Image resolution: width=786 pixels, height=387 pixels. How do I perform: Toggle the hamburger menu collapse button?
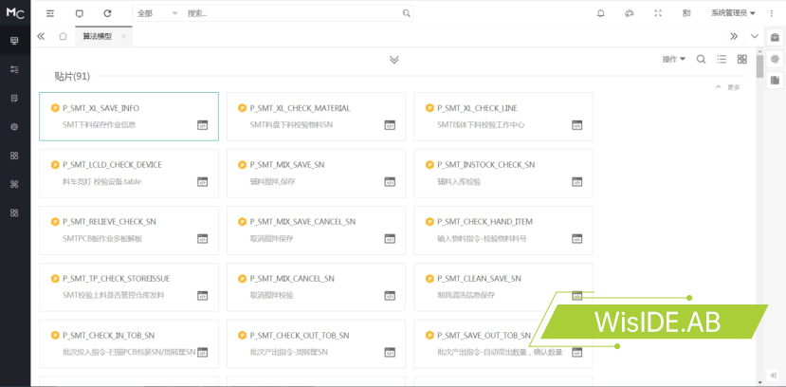(50, 13)
